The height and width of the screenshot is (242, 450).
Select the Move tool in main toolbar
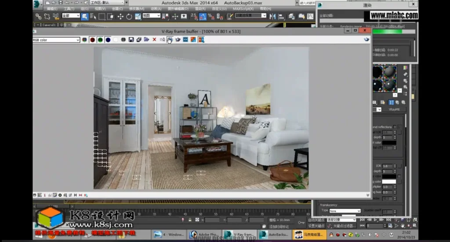(120, 16)
